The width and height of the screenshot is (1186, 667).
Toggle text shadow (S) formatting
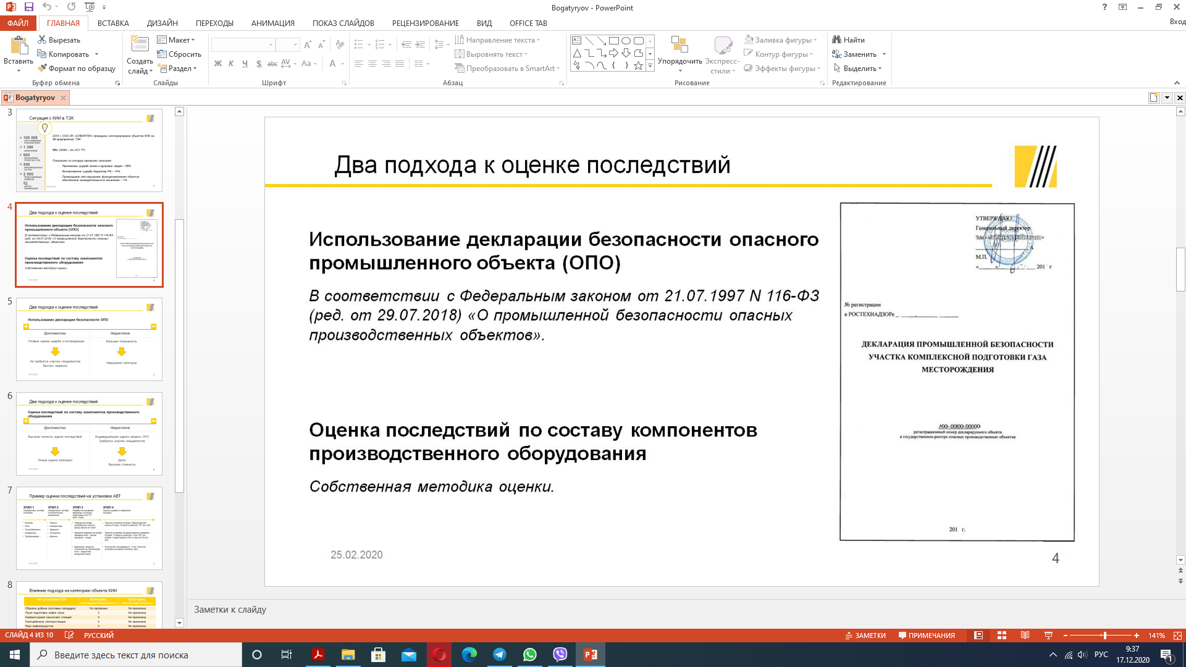click(259, 64)
